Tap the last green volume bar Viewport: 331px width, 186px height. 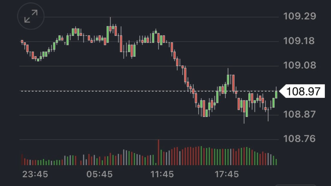pyautogui.click(x=276, y=162)
